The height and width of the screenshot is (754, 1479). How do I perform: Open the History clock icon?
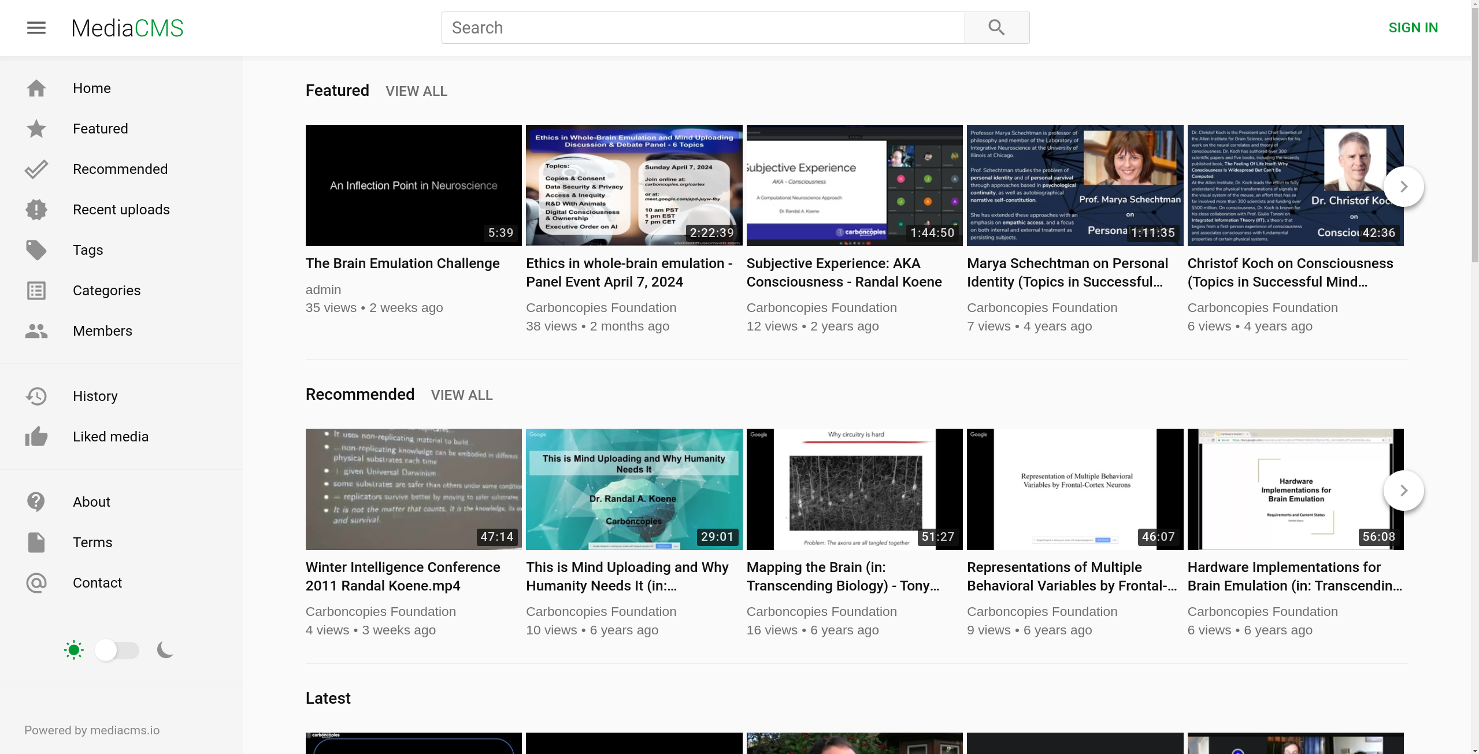click(36, 396)
